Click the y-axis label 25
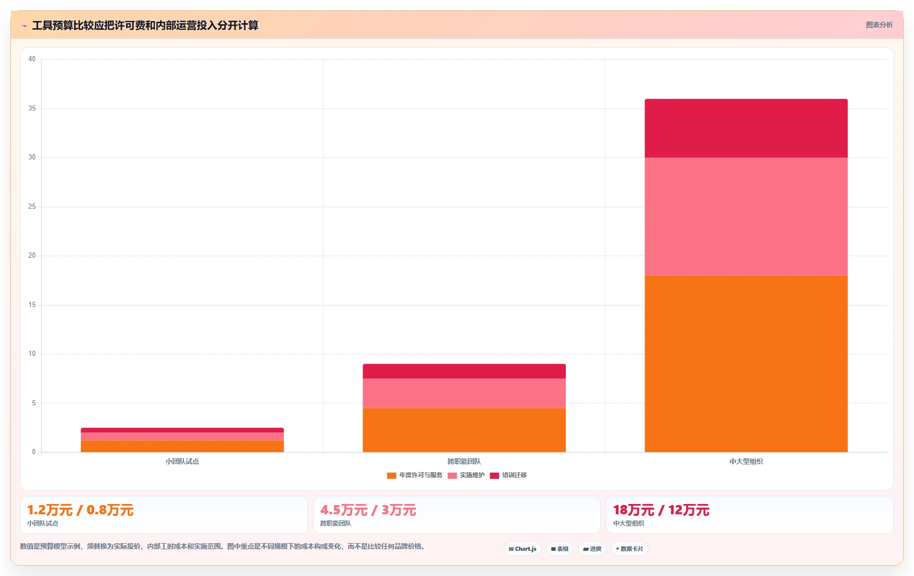 click(32, 207)
